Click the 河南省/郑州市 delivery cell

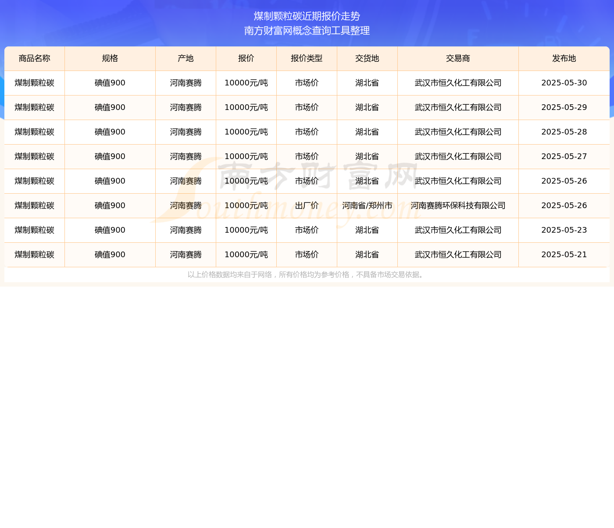point(367,206)
